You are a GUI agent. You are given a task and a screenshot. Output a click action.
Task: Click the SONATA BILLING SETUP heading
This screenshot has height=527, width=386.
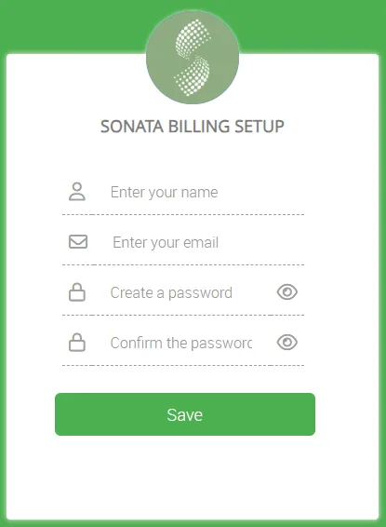193,127
